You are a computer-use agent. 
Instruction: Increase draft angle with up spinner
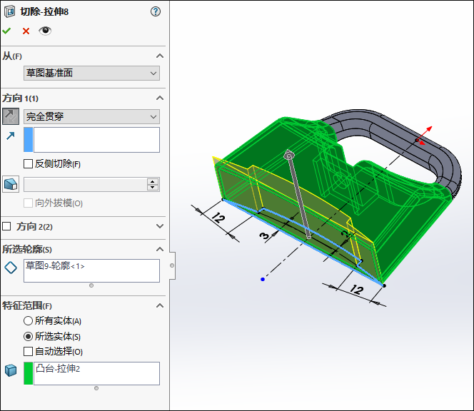(153, 181)
